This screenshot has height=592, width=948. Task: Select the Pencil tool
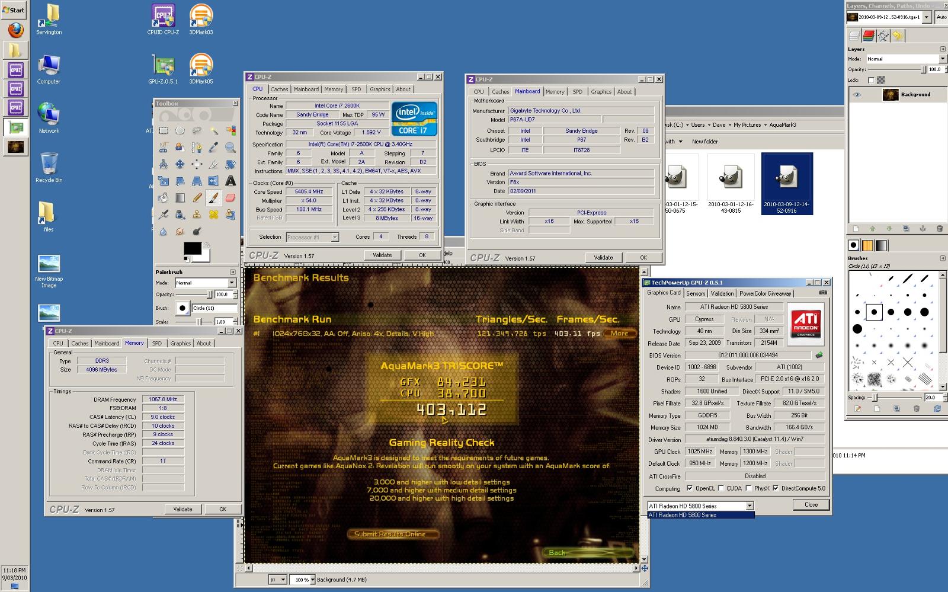coord(197,198)
